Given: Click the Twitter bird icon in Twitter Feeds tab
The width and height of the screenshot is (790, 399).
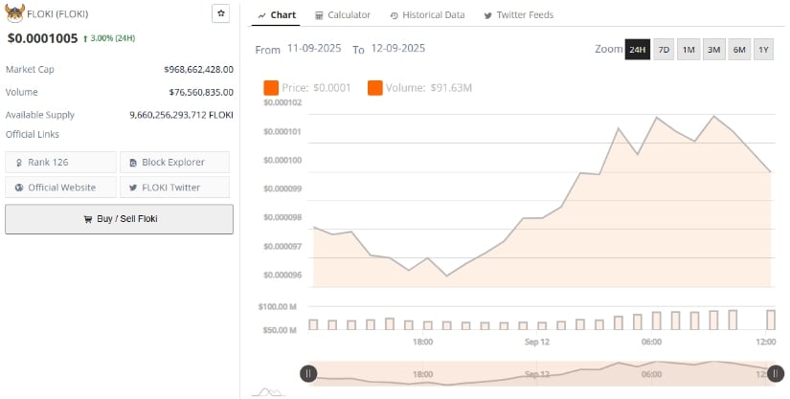Looking at the screenshot, I should pyautogui.click(x=487, y=15).
